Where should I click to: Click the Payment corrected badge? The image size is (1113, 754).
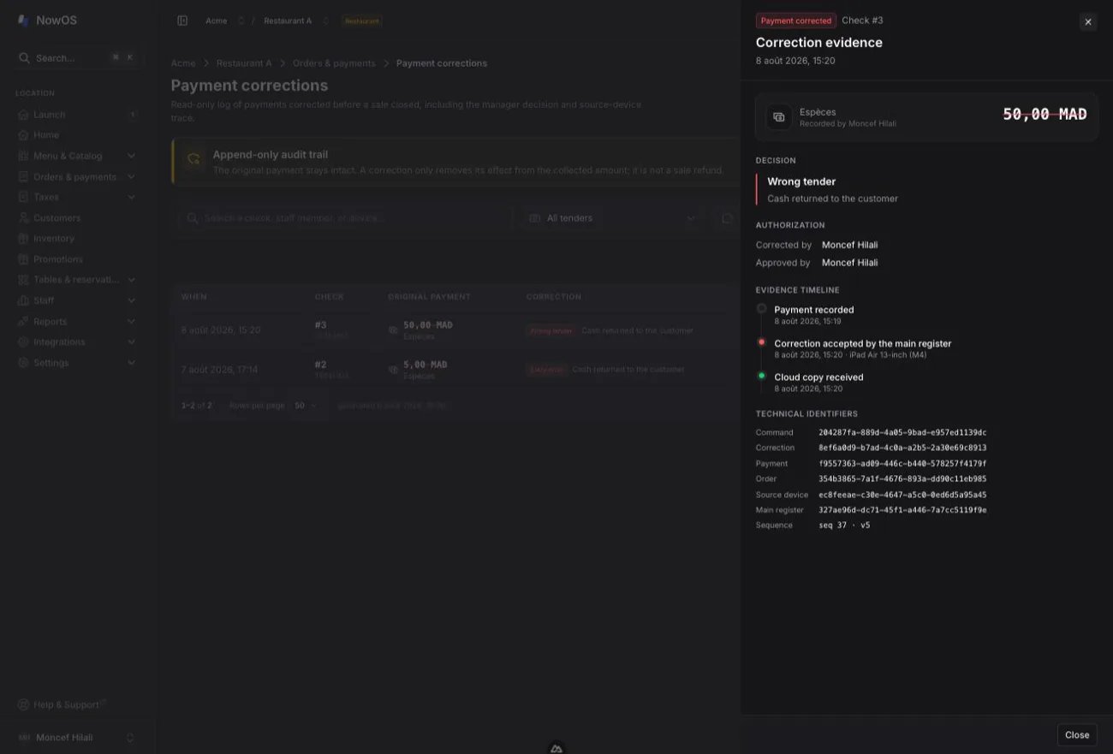tap(795, 21)
